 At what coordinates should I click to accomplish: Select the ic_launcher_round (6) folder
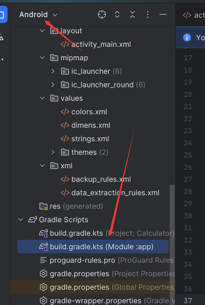point(108,85)
